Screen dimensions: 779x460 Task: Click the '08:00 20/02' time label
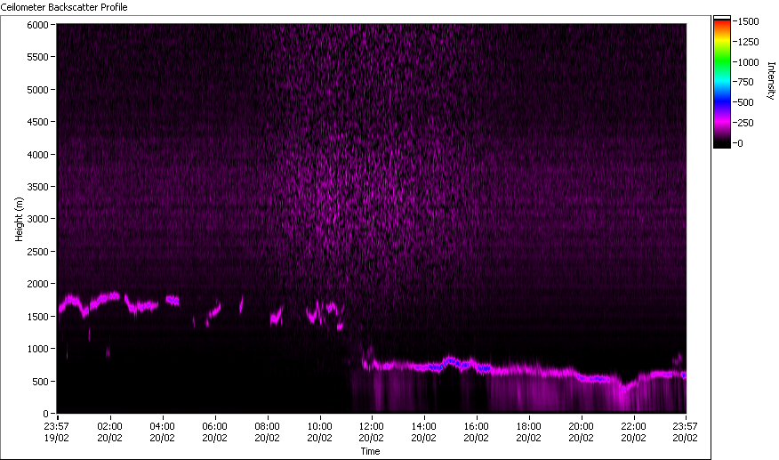pos(268,432)
